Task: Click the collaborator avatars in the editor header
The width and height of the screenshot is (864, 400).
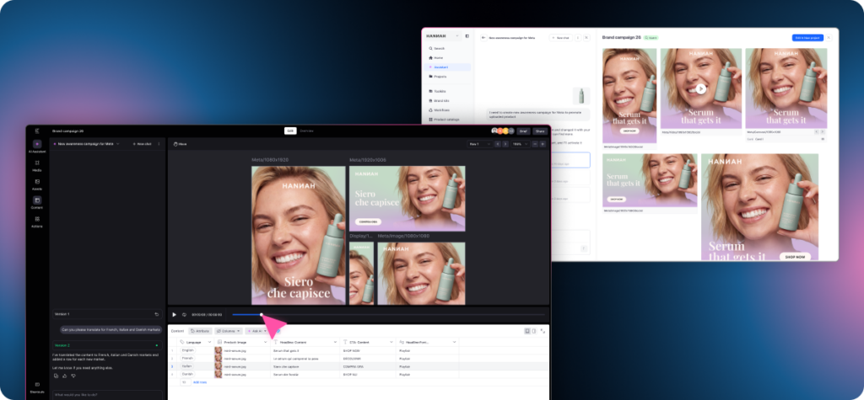Action: tap(503, 131)
